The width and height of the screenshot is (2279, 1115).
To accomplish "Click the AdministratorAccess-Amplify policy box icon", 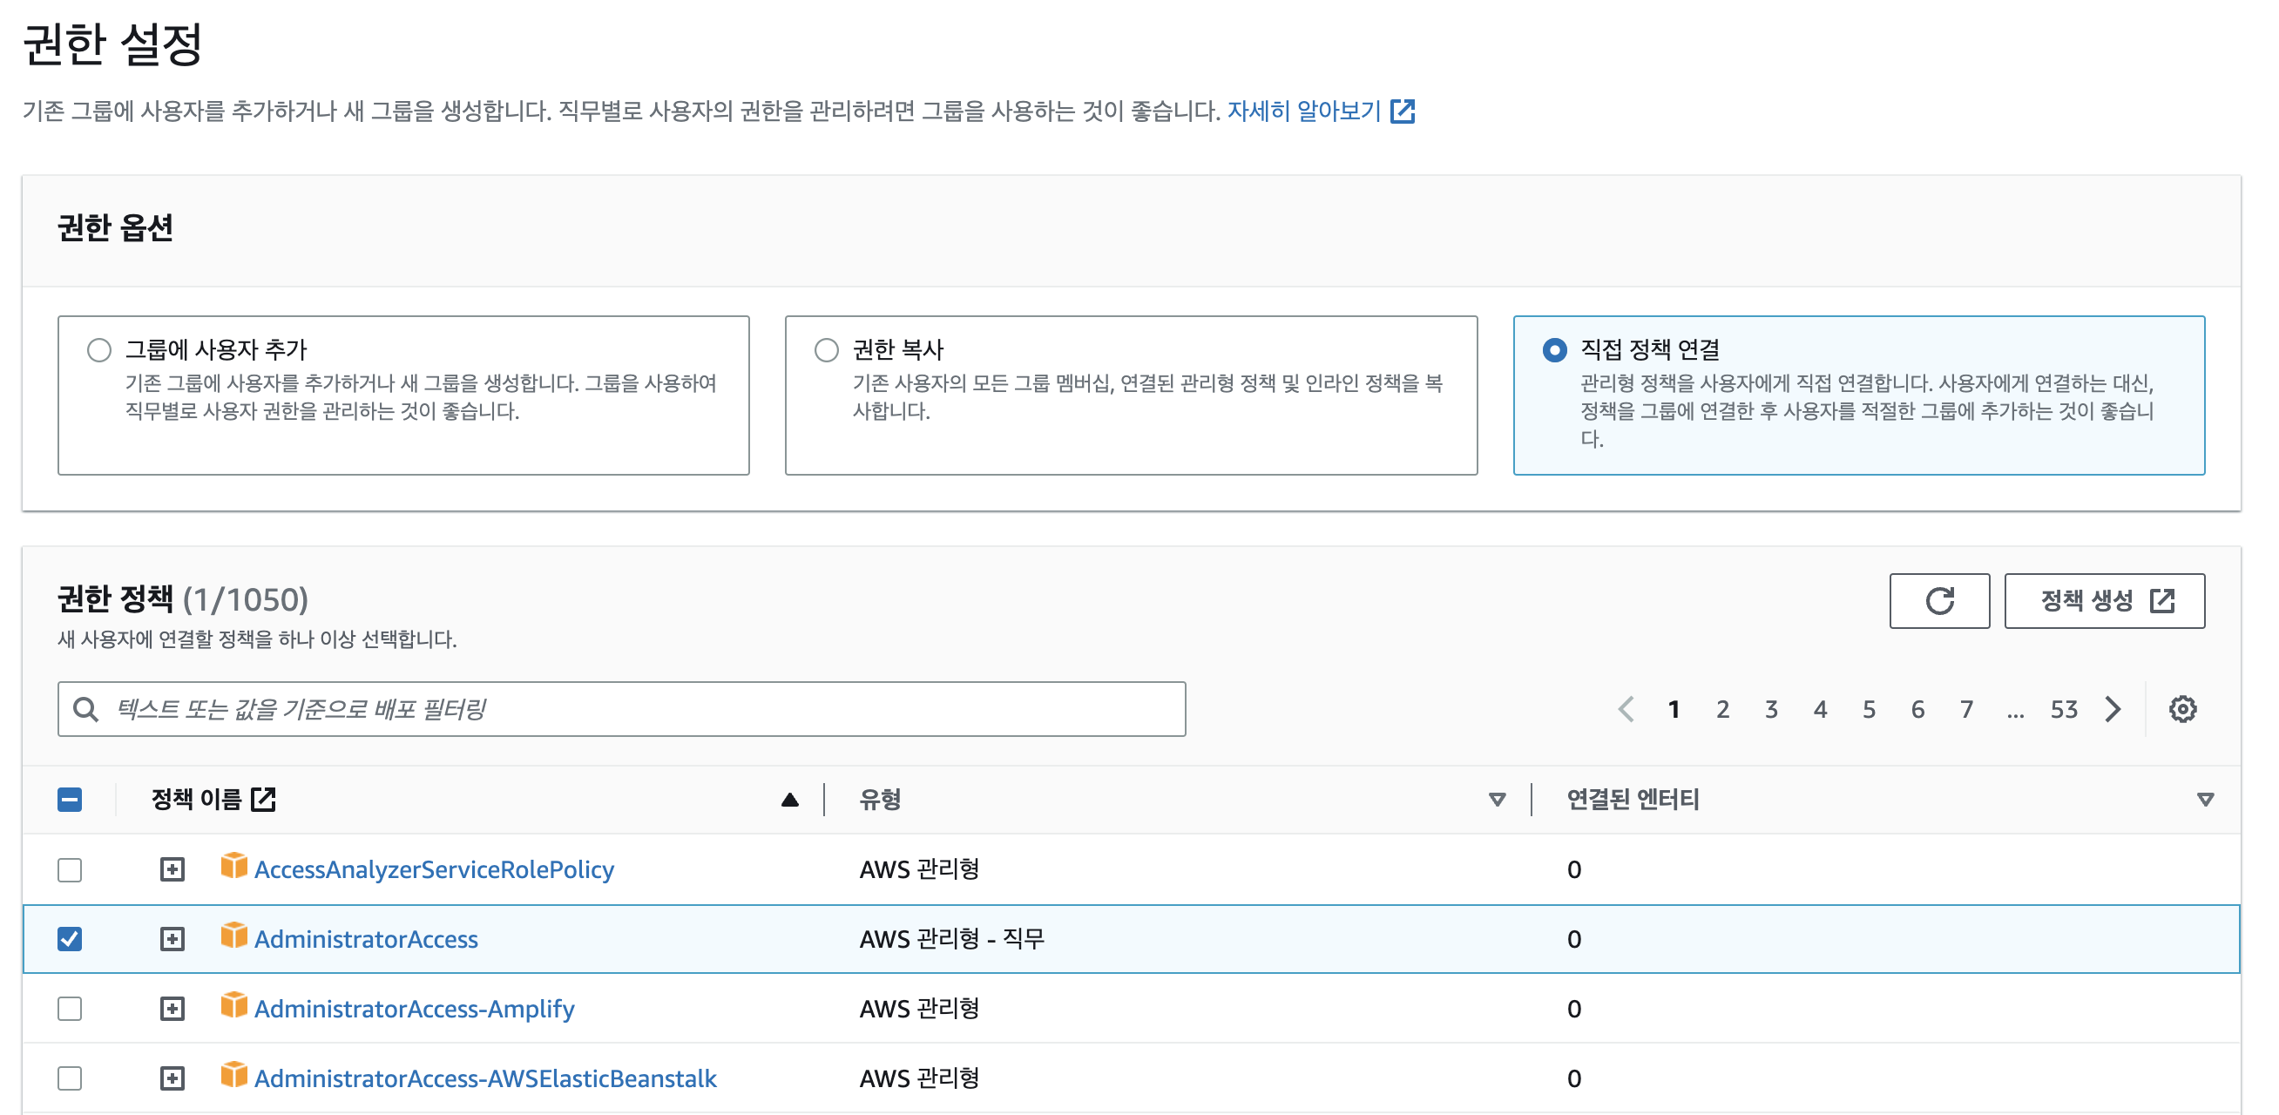I will coord(233,1006).
